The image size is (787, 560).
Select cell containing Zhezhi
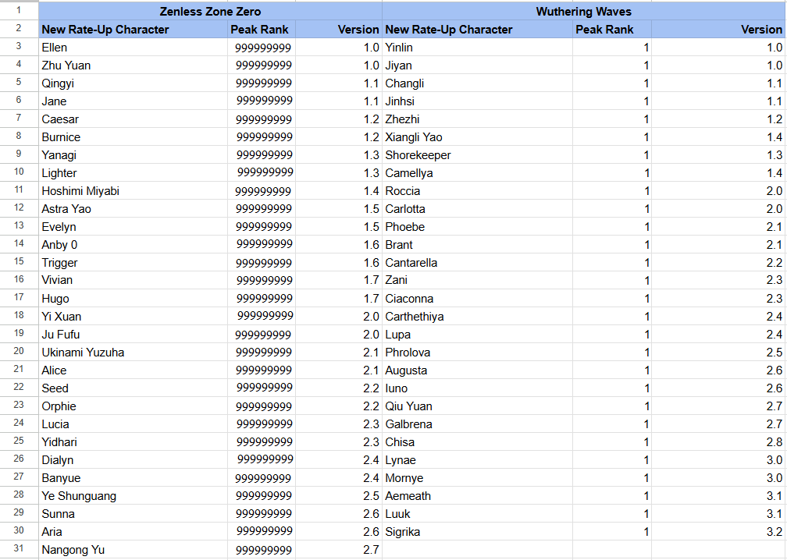click(477, 119)
